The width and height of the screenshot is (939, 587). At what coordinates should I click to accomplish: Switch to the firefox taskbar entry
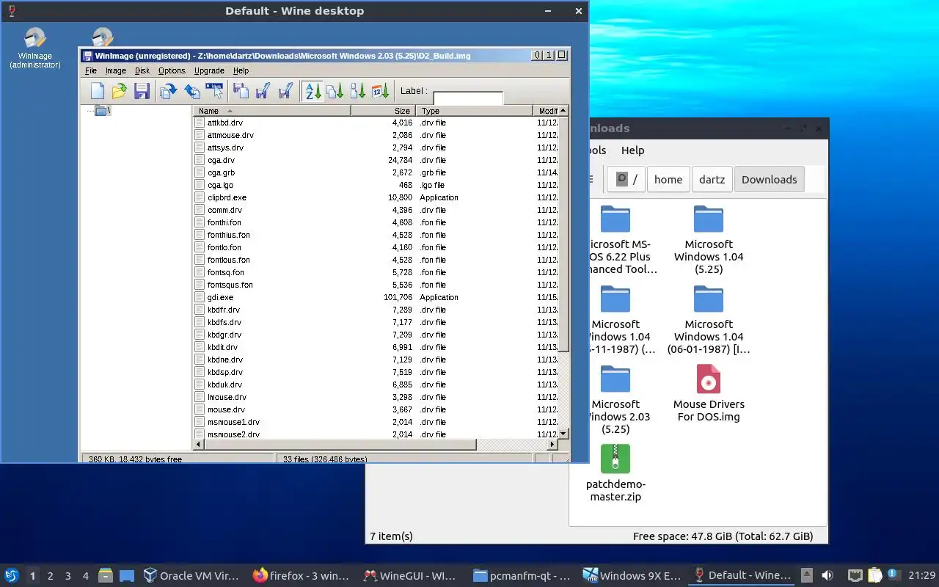302,576
